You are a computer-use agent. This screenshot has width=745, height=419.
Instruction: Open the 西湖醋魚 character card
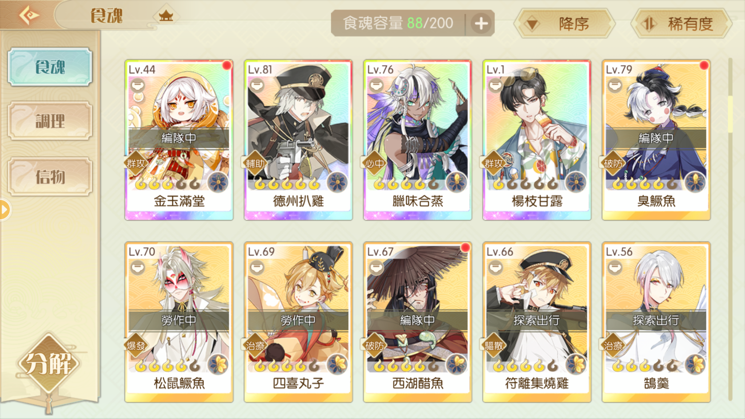coord(417,322)
